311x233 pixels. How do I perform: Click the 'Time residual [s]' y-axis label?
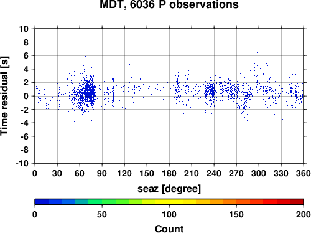4,96
